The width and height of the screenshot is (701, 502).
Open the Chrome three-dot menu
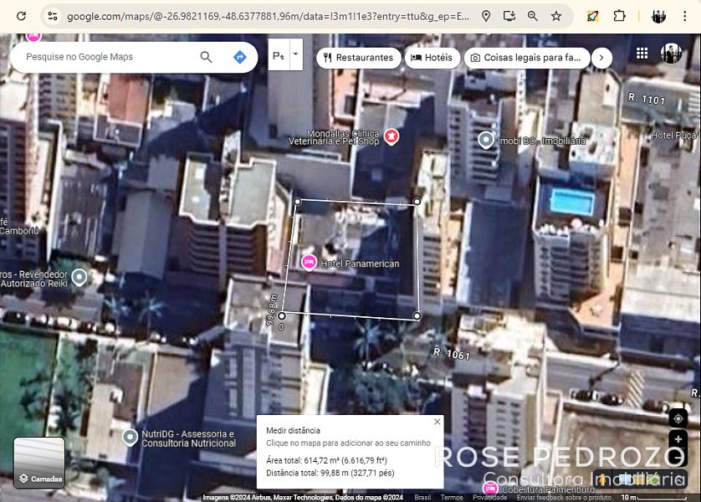(x=685, y=16)
